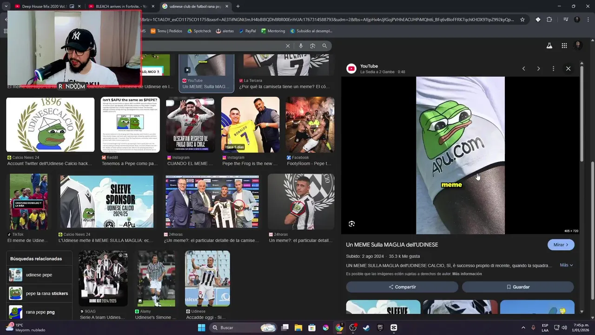Open CUANDO EL MEME Instagram thumbnail
Image resolution: width=595 pixels, height=335 pixels.
(x=191, y=125)
